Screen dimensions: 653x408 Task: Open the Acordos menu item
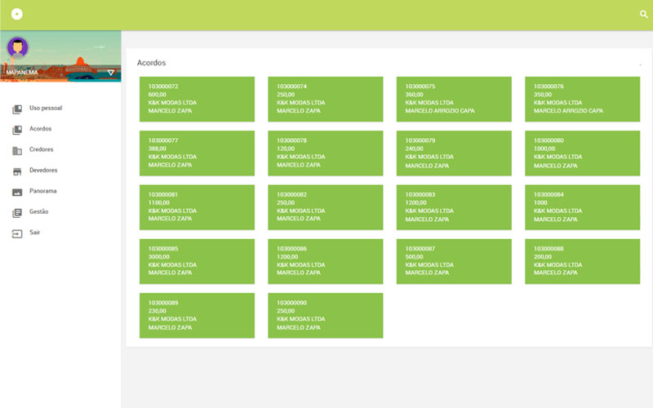41,129
